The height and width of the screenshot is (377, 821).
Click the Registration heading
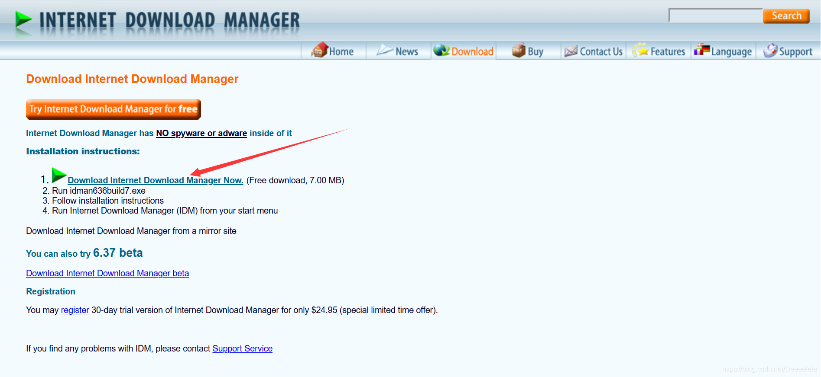point(51,291)
